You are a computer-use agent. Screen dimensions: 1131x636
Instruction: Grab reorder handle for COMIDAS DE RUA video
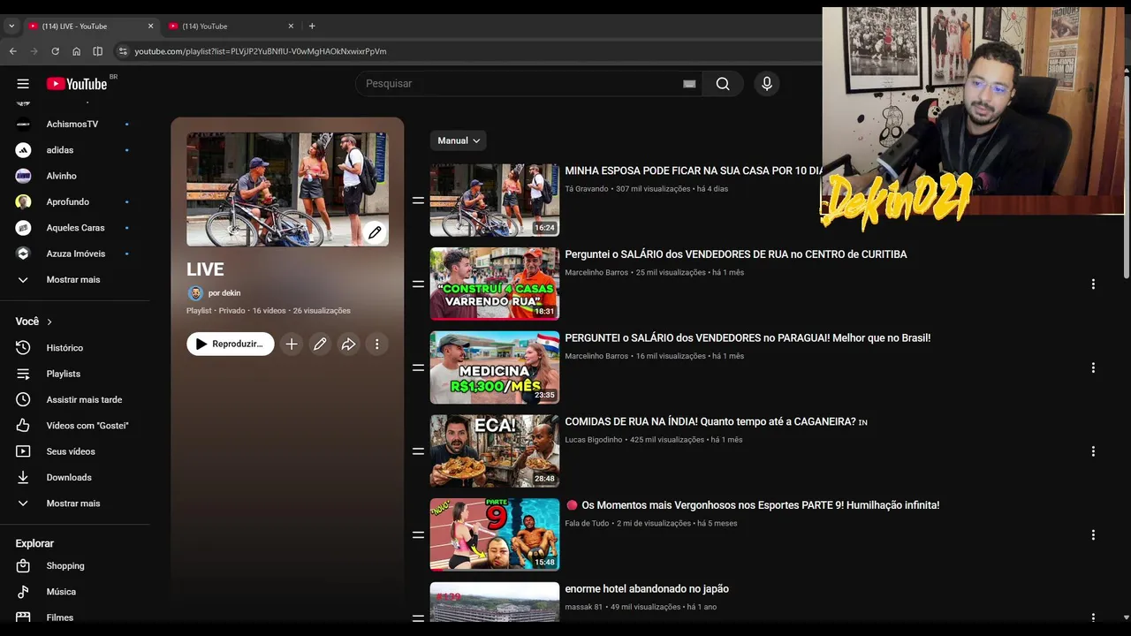click(418, 451)
